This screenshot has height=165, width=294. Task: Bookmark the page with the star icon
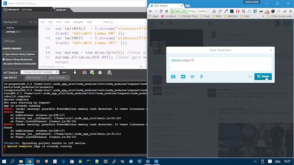click(208, 11)
